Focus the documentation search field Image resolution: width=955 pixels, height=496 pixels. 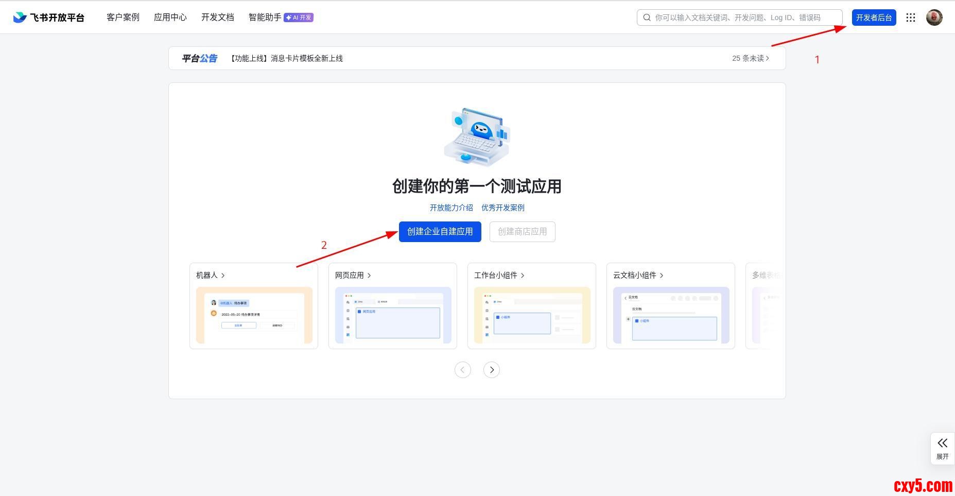pos(741,18)
